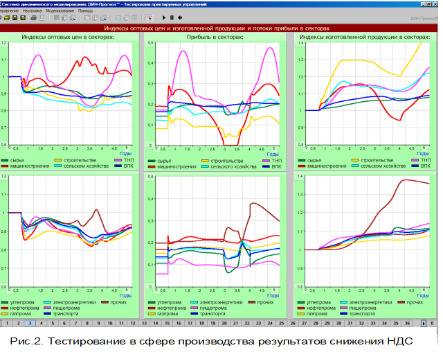Go to page tab 12 in bottom strip
This screenshot has width=443, height=359.
coord(132,323)
